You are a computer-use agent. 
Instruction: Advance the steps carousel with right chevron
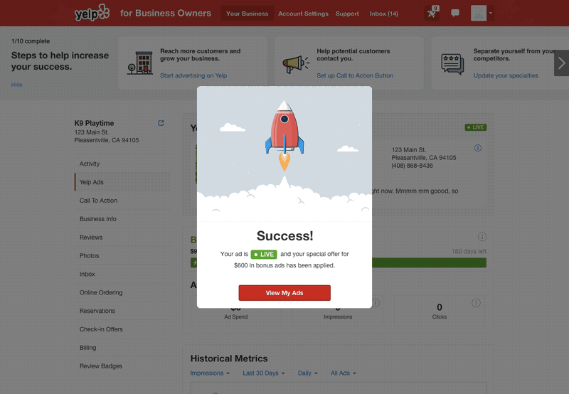[561, 63]
